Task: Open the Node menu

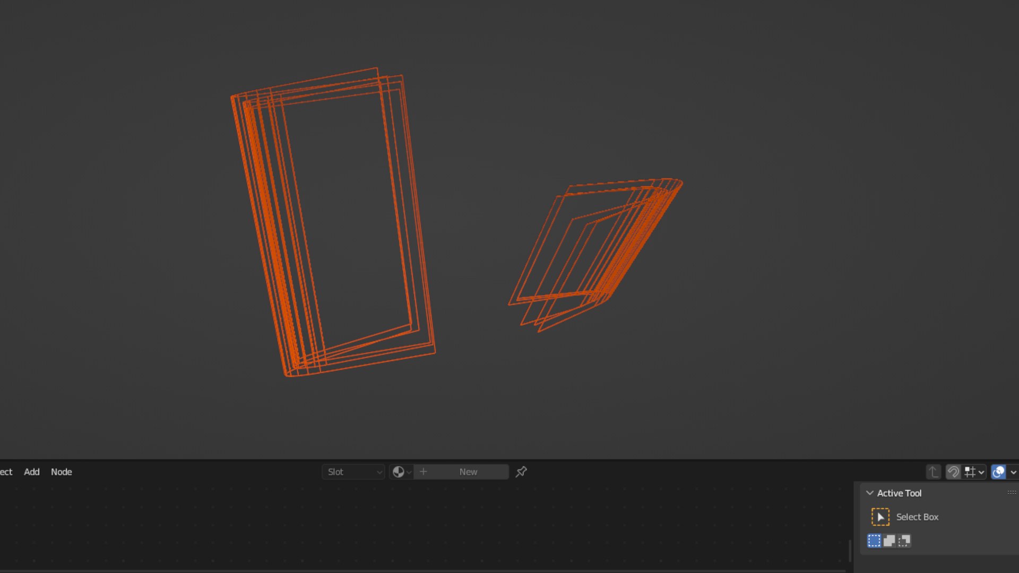Action: (x=61, y=472)
